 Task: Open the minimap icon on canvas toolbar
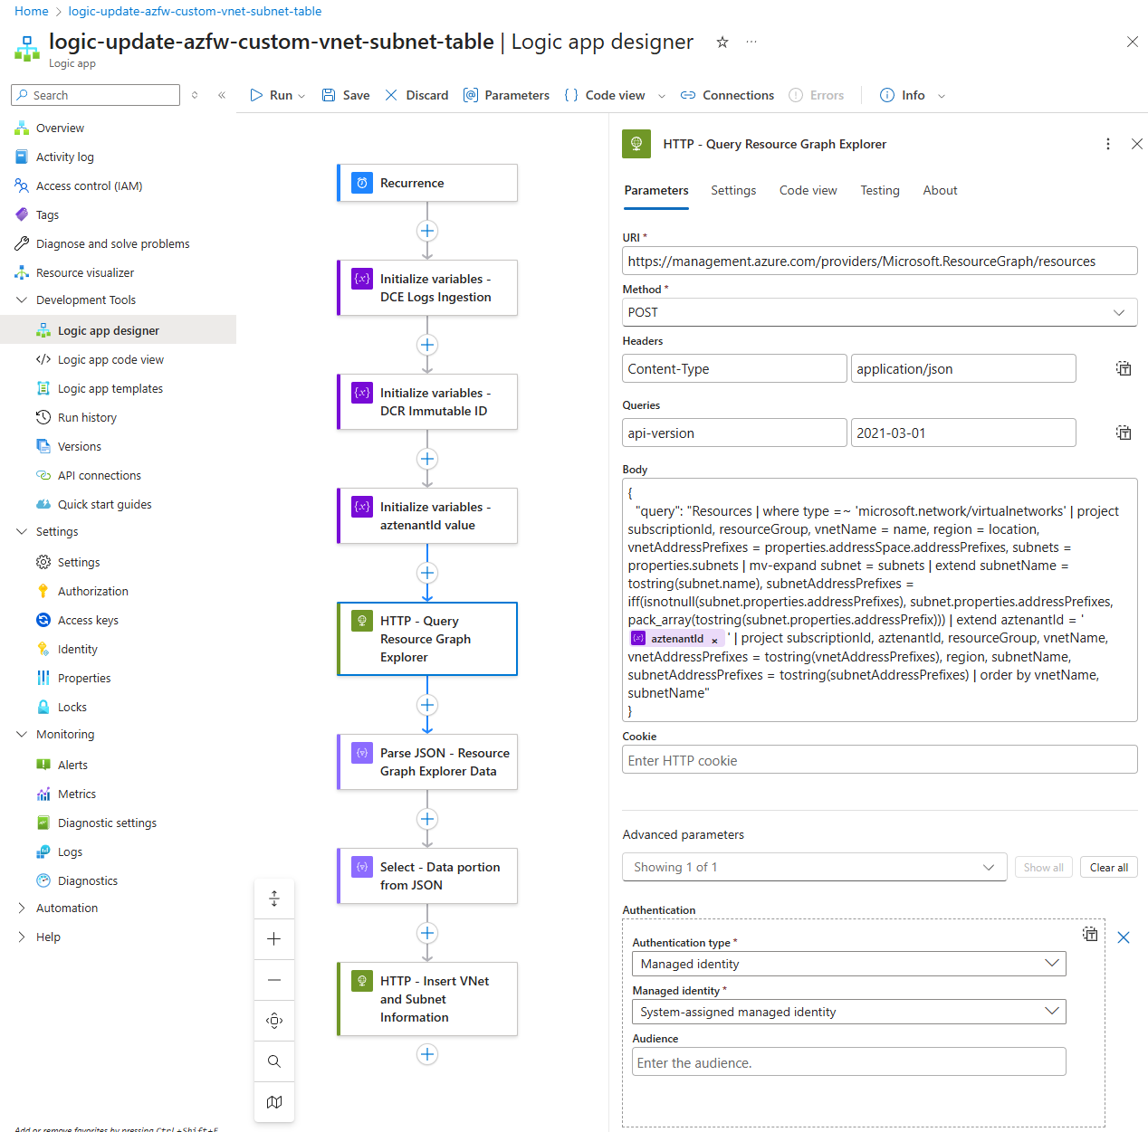[274, 1102]
